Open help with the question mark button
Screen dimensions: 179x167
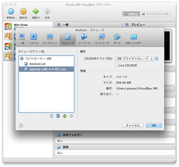[x=21, y=125]
